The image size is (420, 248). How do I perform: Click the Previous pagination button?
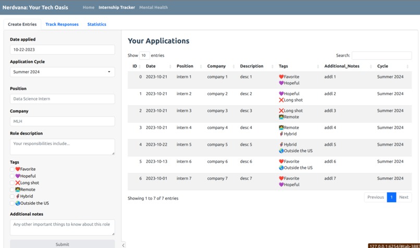click(x=376, y=197)
